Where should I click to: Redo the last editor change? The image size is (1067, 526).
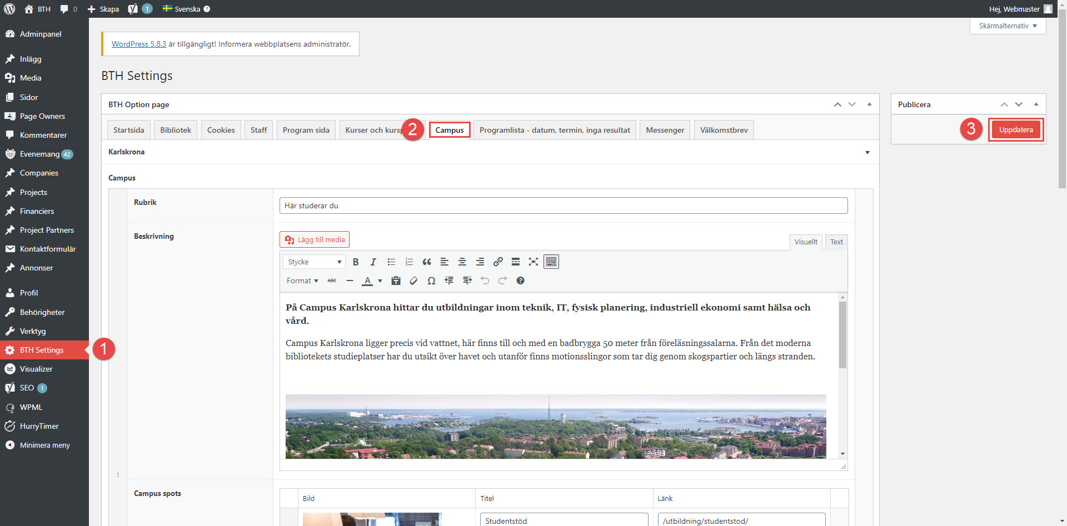pos(502,280)
